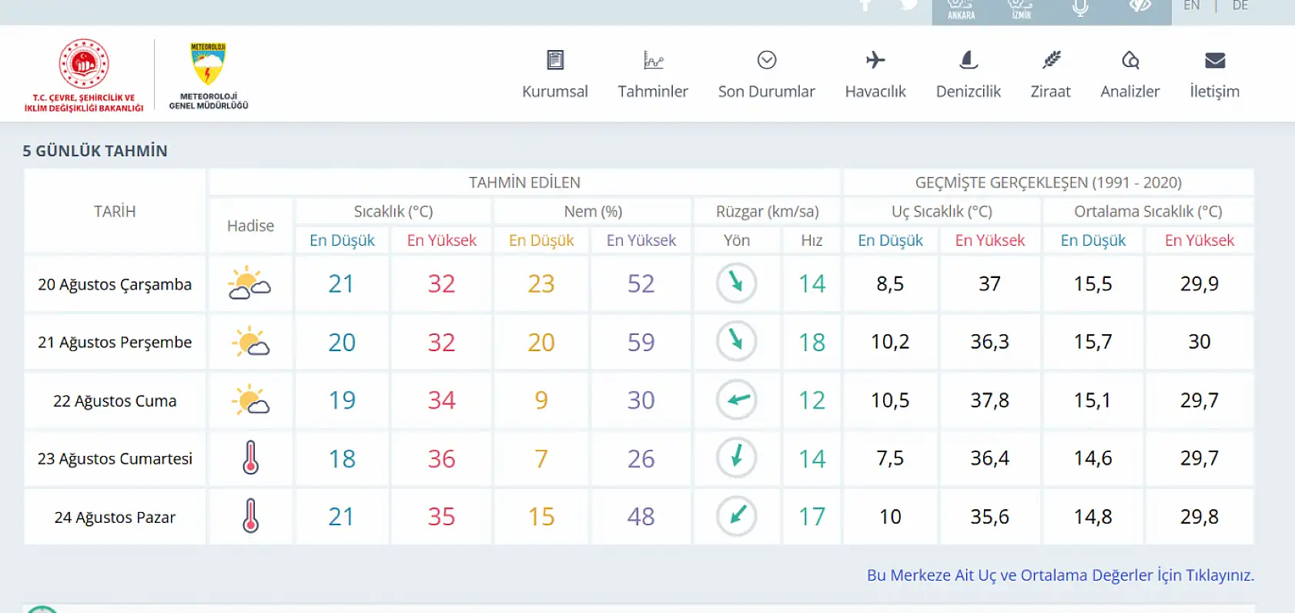Click the İletişim envelope icon
This screenshot has height=613, width=1295.
point(1214,60)
